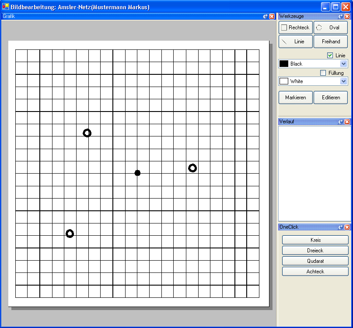Click the ring marker above-left of the center dot
353x328 pixels.
(87, 133)
